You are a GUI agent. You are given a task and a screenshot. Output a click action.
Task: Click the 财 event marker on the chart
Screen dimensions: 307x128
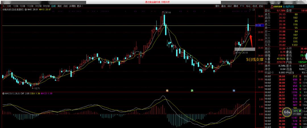tap(233, 91)
